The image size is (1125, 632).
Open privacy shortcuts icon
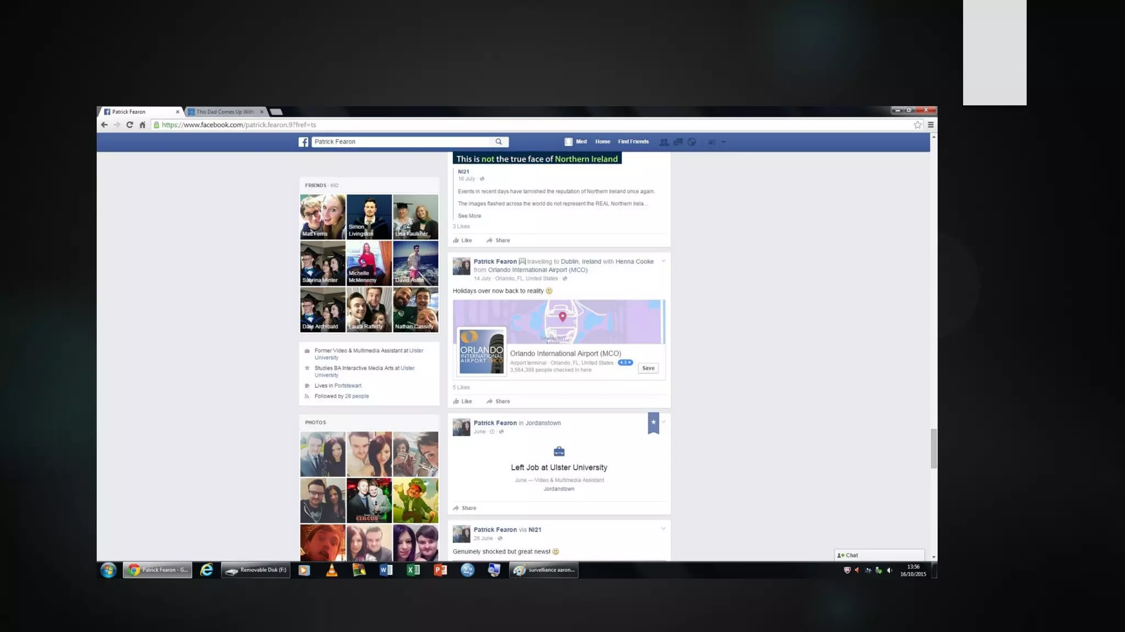click(x=712, y=142)
